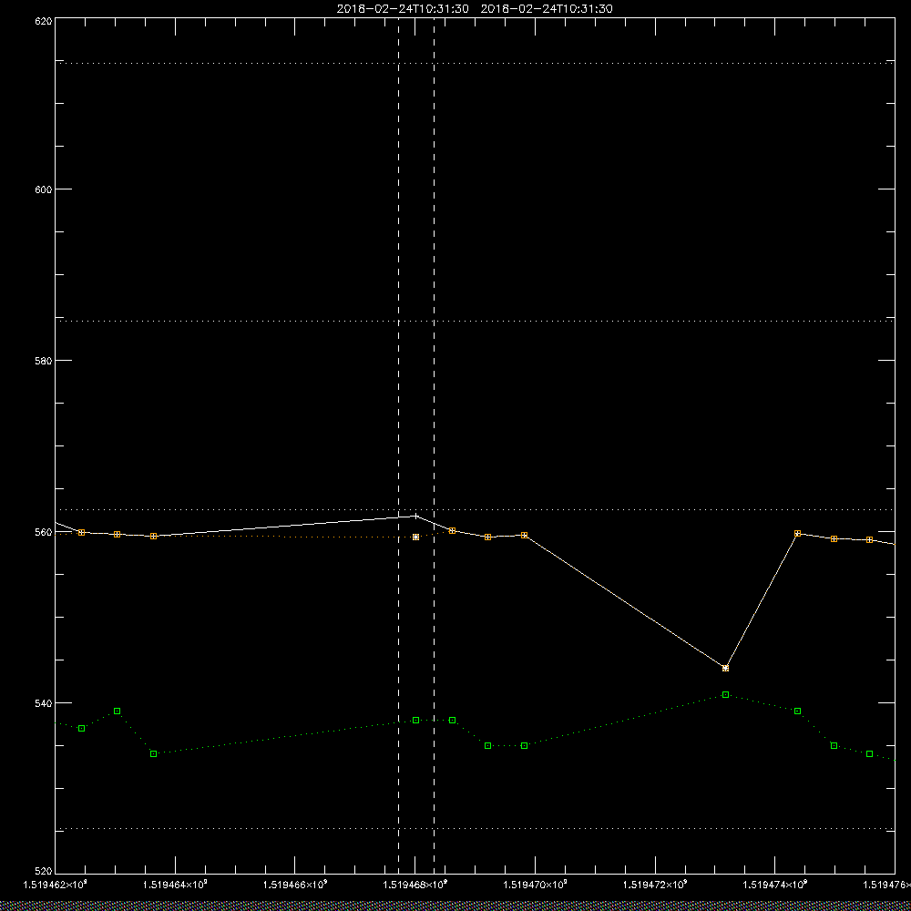Click the y-axis label 520
This screenshot has height=911, width=911.
click(x=44, y=872)
